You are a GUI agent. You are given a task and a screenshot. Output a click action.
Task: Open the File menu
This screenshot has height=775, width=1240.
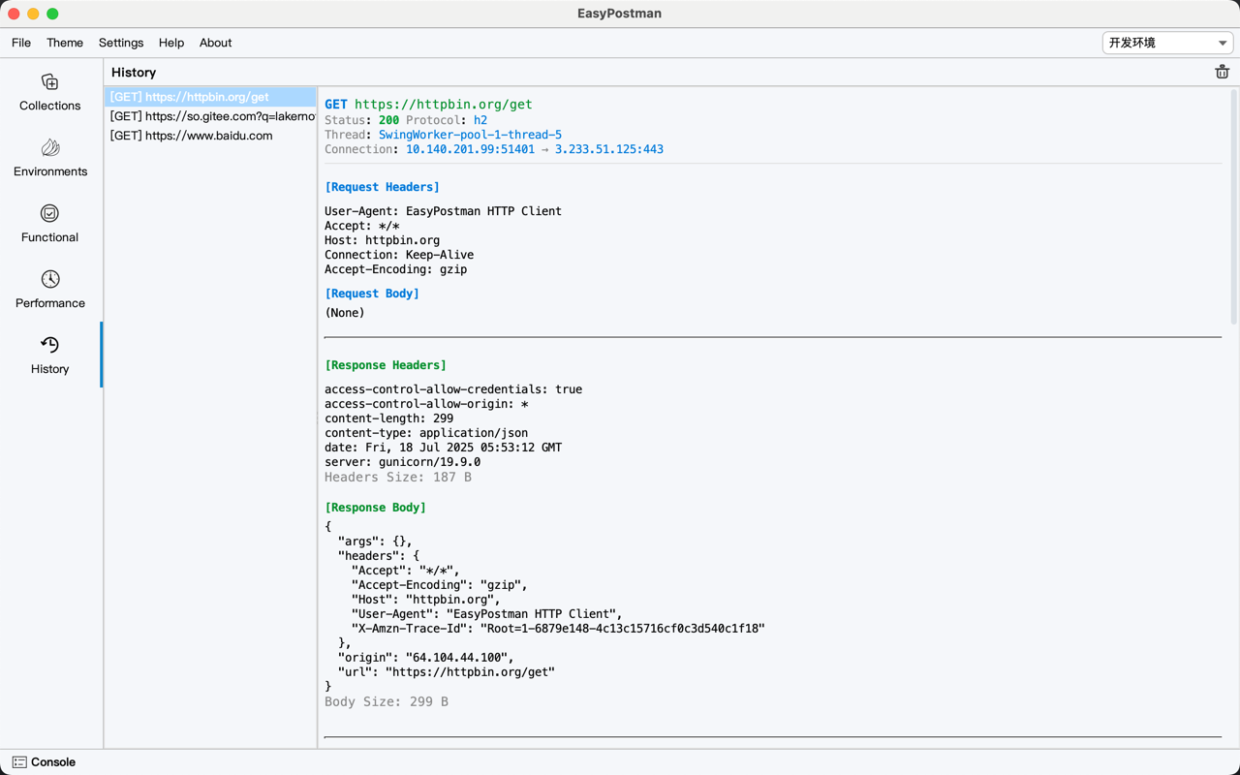[21, 43]
